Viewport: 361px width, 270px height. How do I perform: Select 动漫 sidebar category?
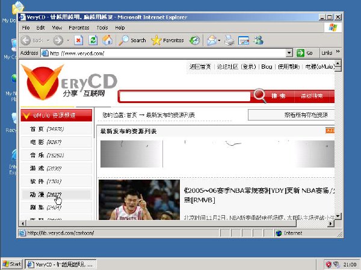(x=56, y=195)
